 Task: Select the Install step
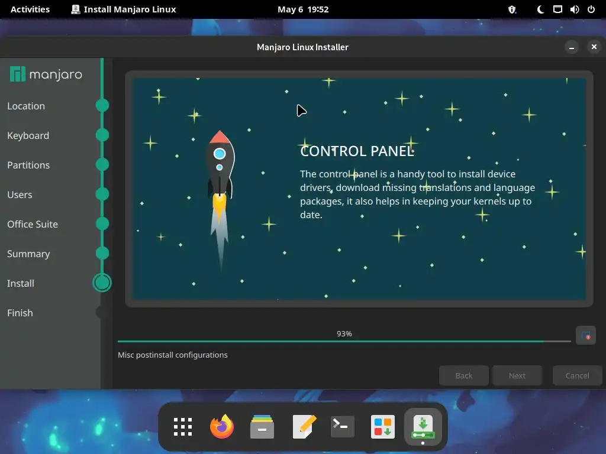[x=21, y=283]
